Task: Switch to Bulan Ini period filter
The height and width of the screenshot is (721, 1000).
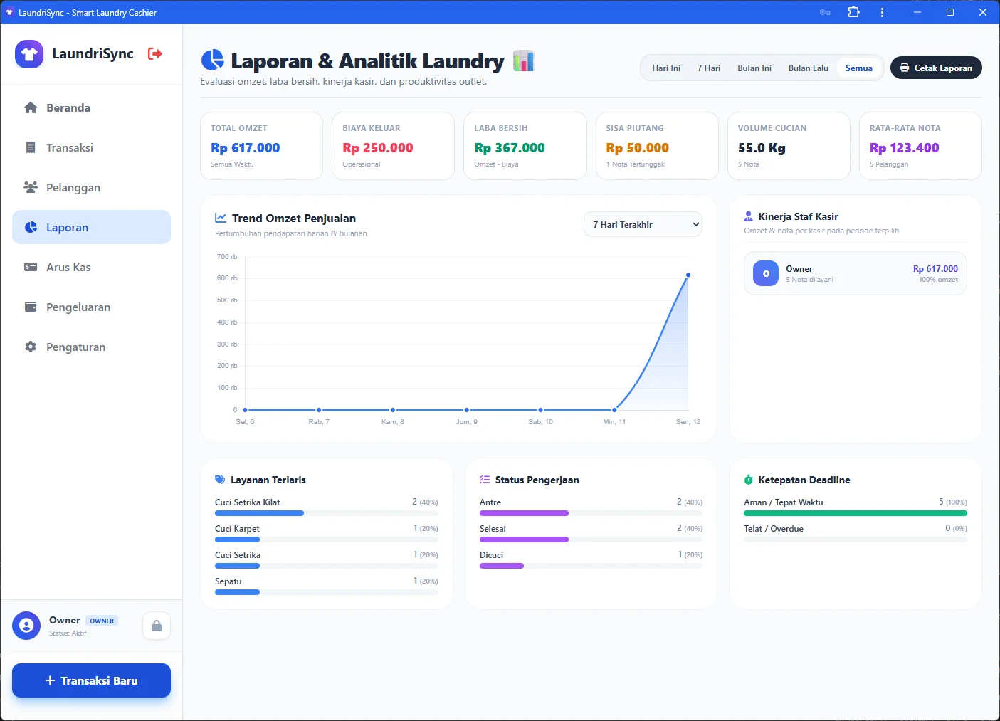Action: 754,68
